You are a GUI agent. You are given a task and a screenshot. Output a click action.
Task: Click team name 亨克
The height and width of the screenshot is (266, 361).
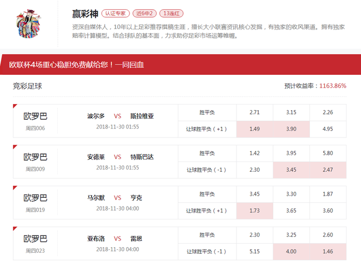pos(136,198)
